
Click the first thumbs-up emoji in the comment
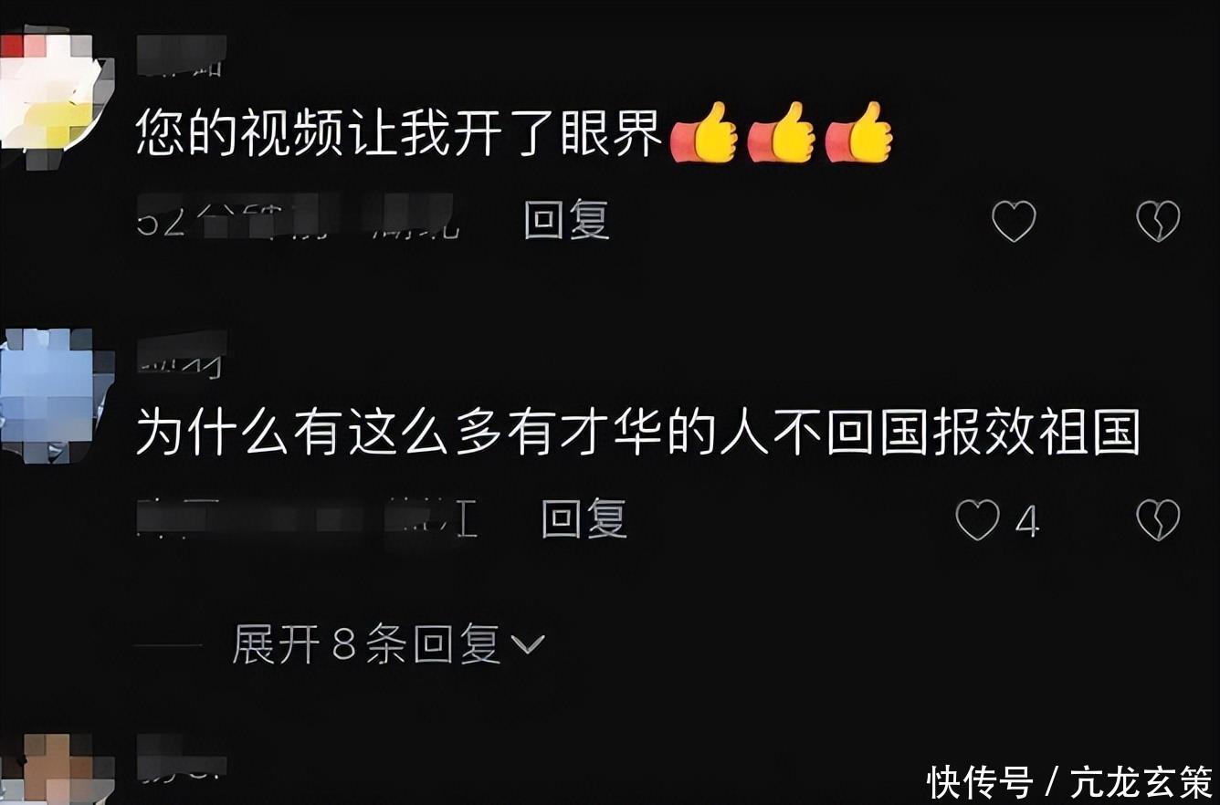click(x=703, y=134)
